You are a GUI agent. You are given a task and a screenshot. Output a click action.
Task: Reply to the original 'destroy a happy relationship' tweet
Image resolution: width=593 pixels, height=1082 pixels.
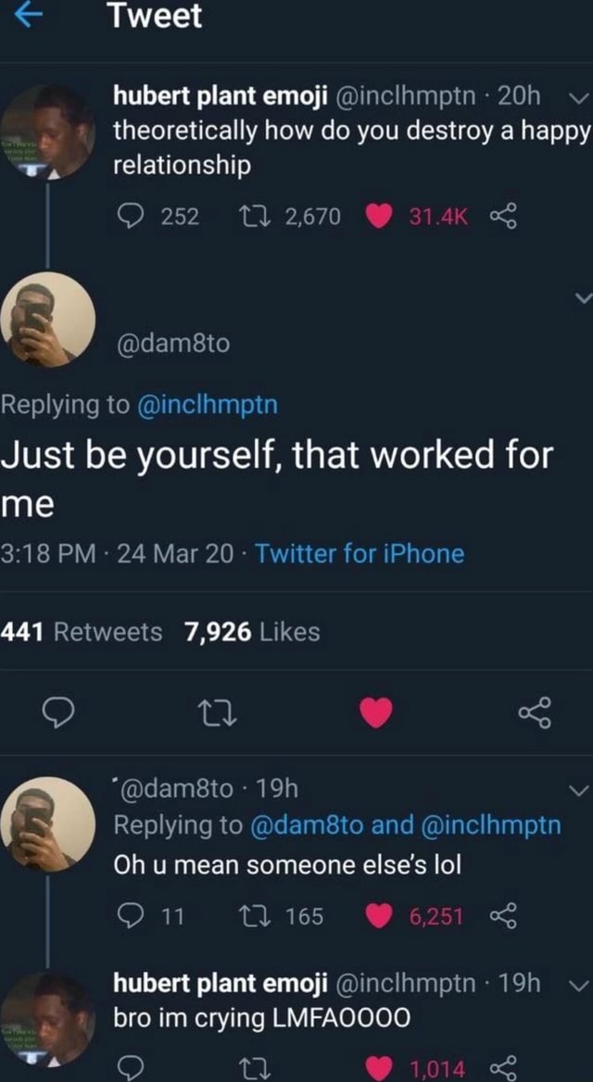point(127,217)
